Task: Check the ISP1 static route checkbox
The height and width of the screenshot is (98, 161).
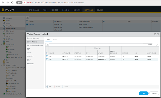Action: click(x=47, y=56)
